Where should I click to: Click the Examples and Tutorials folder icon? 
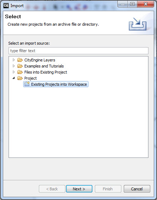[x=20, y=66]
